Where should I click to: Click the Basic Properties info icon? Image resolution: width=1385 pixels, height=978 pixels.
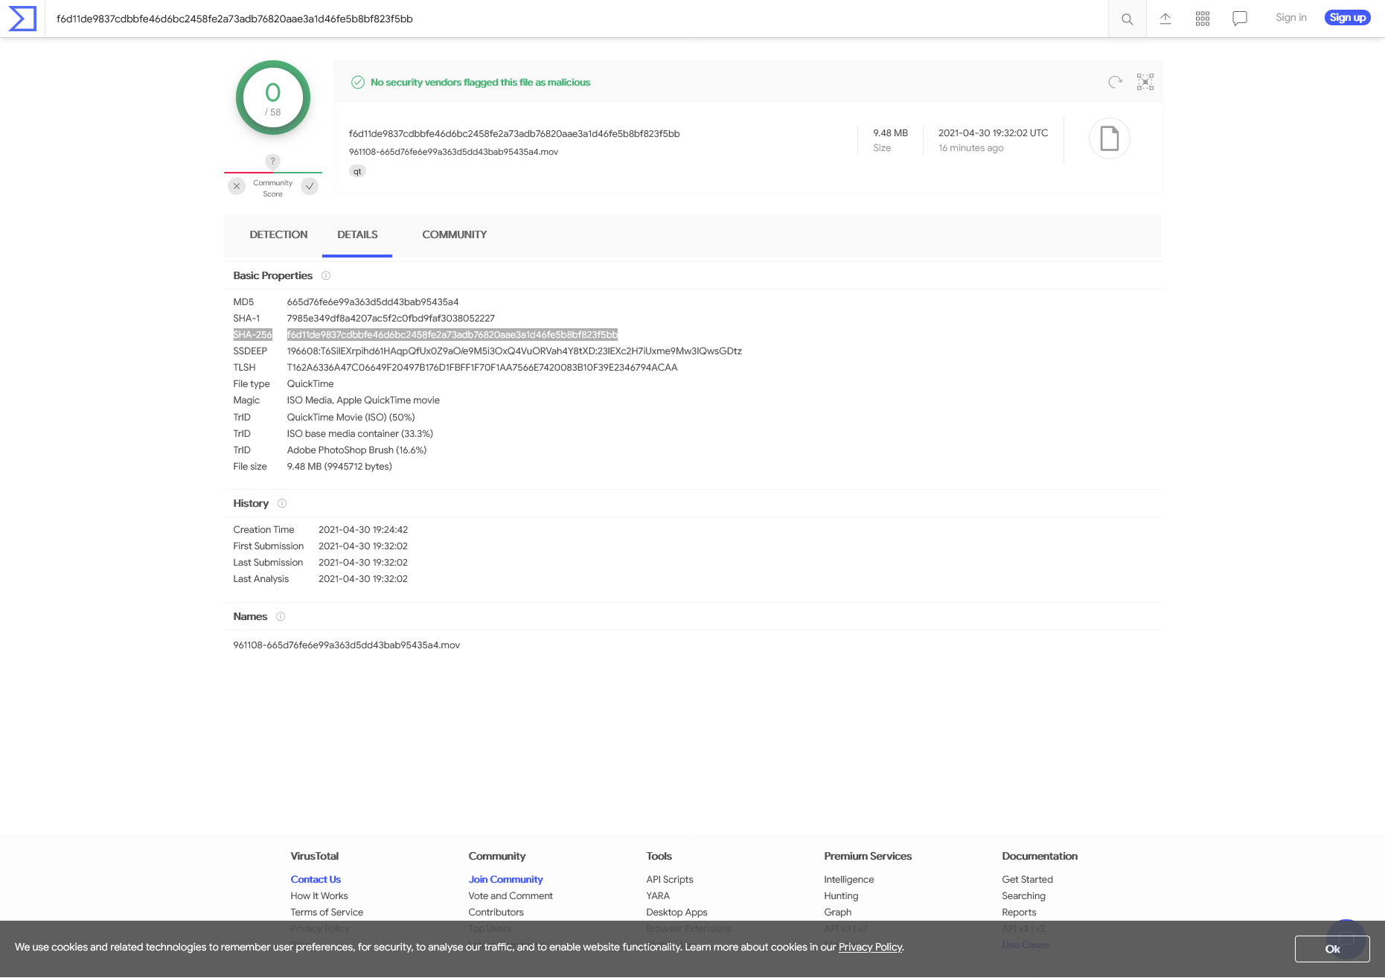click(x=326, y=275)
